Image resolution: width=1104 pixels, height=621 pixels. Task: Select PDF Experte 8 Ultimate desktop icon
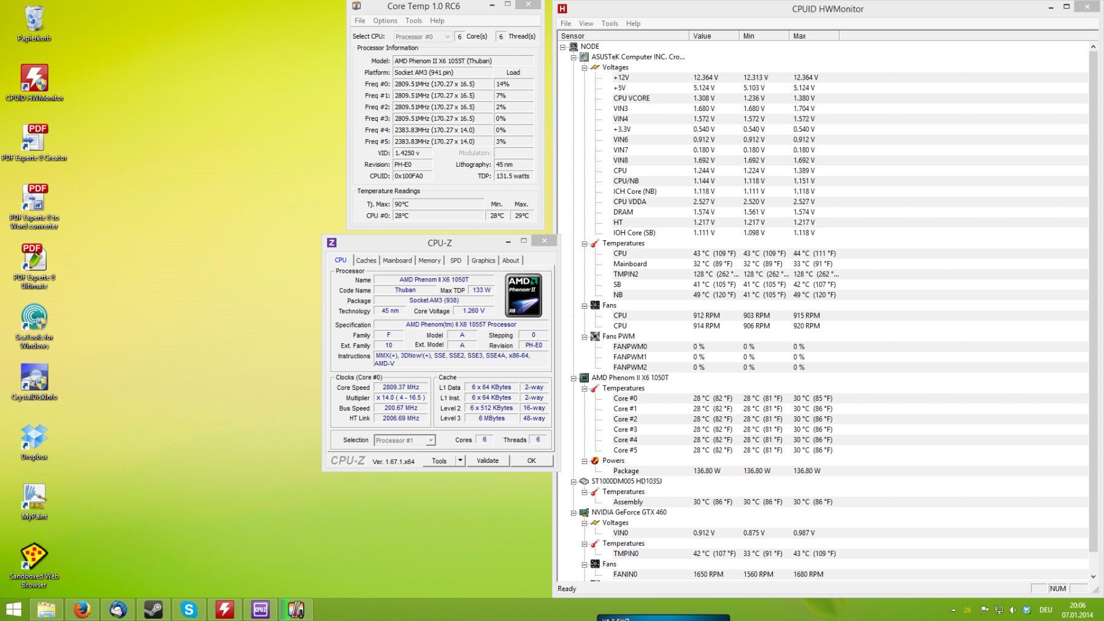[34, 266]
